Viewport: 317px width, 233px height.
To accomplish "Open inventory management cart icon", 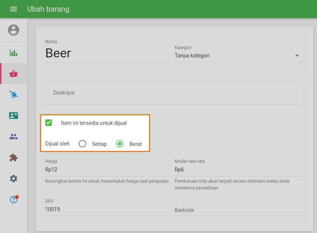I will pos(13,94).
